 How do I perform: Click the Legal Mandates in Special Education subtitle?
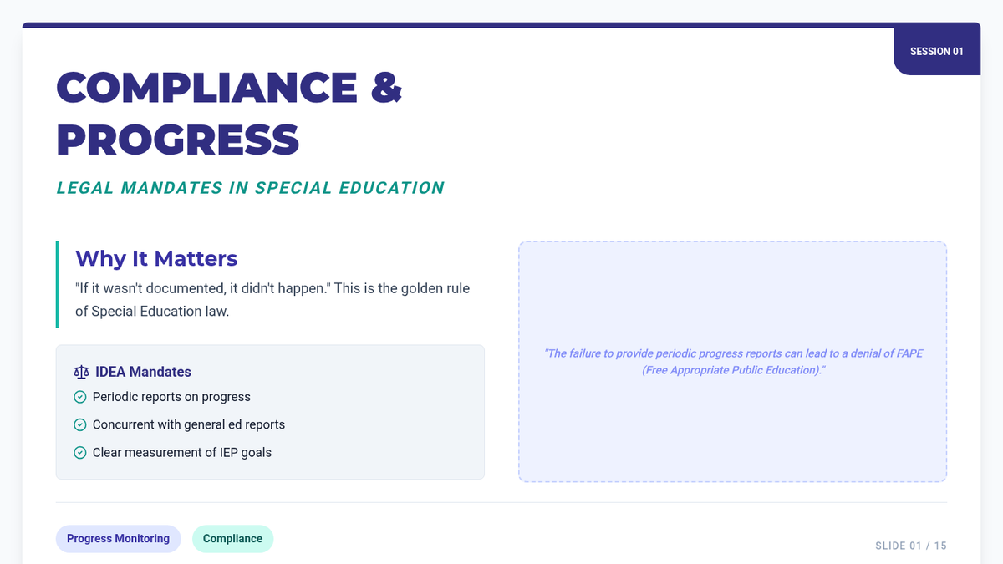click(x=250, y=188)
